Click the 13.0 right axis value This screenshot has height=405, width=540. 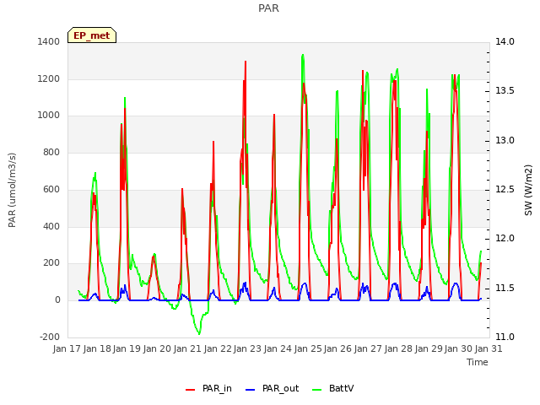tap(505, 141)
